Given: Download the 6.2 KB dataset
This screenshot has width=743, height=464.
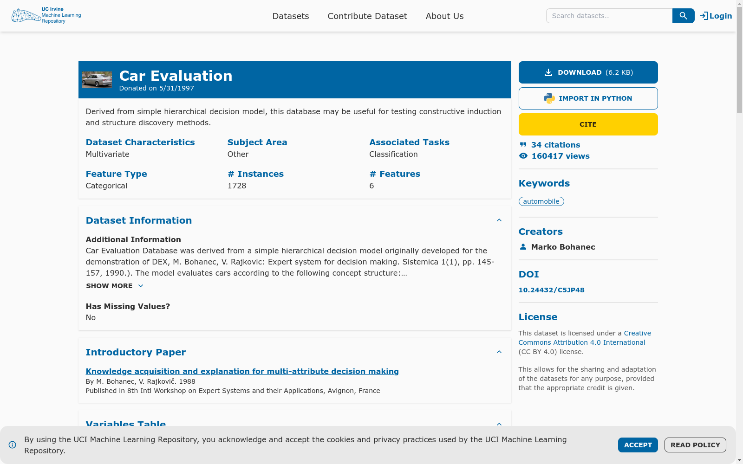Looking at the screenshot, I should (588, 72).
